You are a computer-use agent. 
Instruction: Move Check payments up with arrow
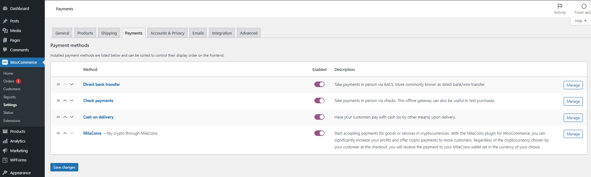click(65, 100)
